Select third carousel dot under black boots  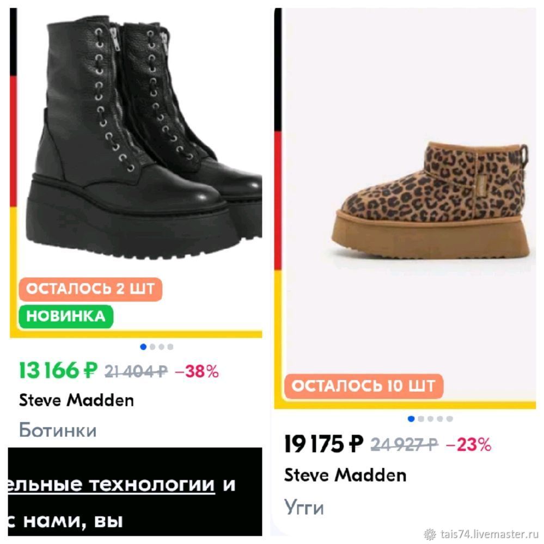[x=161, y=346]
